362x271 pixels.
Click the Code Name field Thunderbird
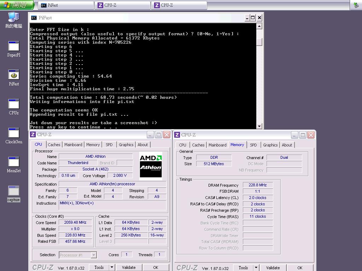coord(78,163)
